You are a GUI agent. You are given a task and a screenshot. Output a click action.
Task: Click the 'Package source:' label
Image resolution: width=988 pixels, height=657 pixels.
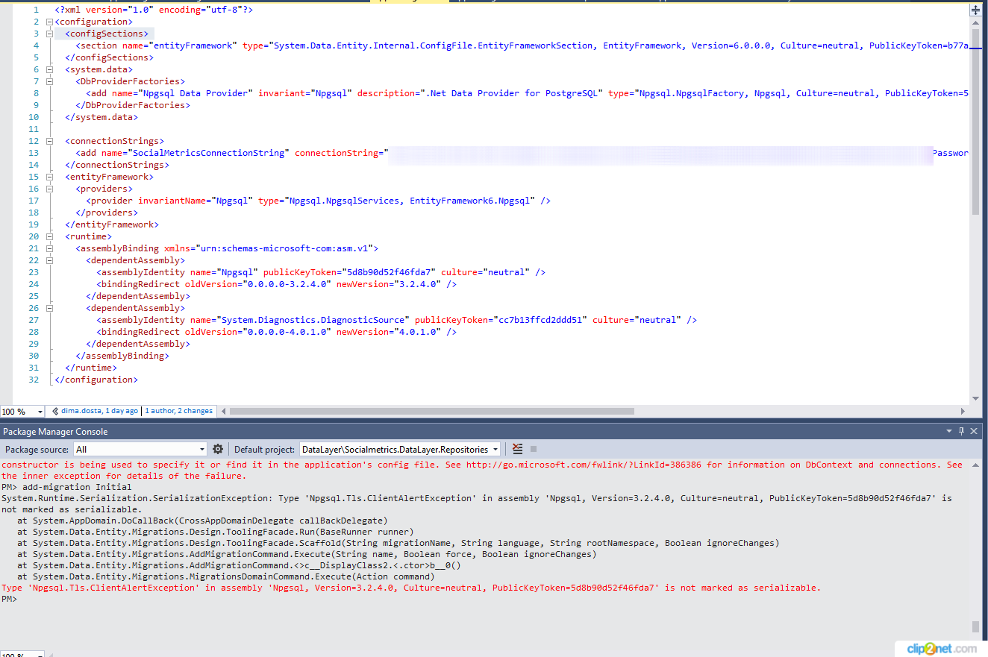37,449
